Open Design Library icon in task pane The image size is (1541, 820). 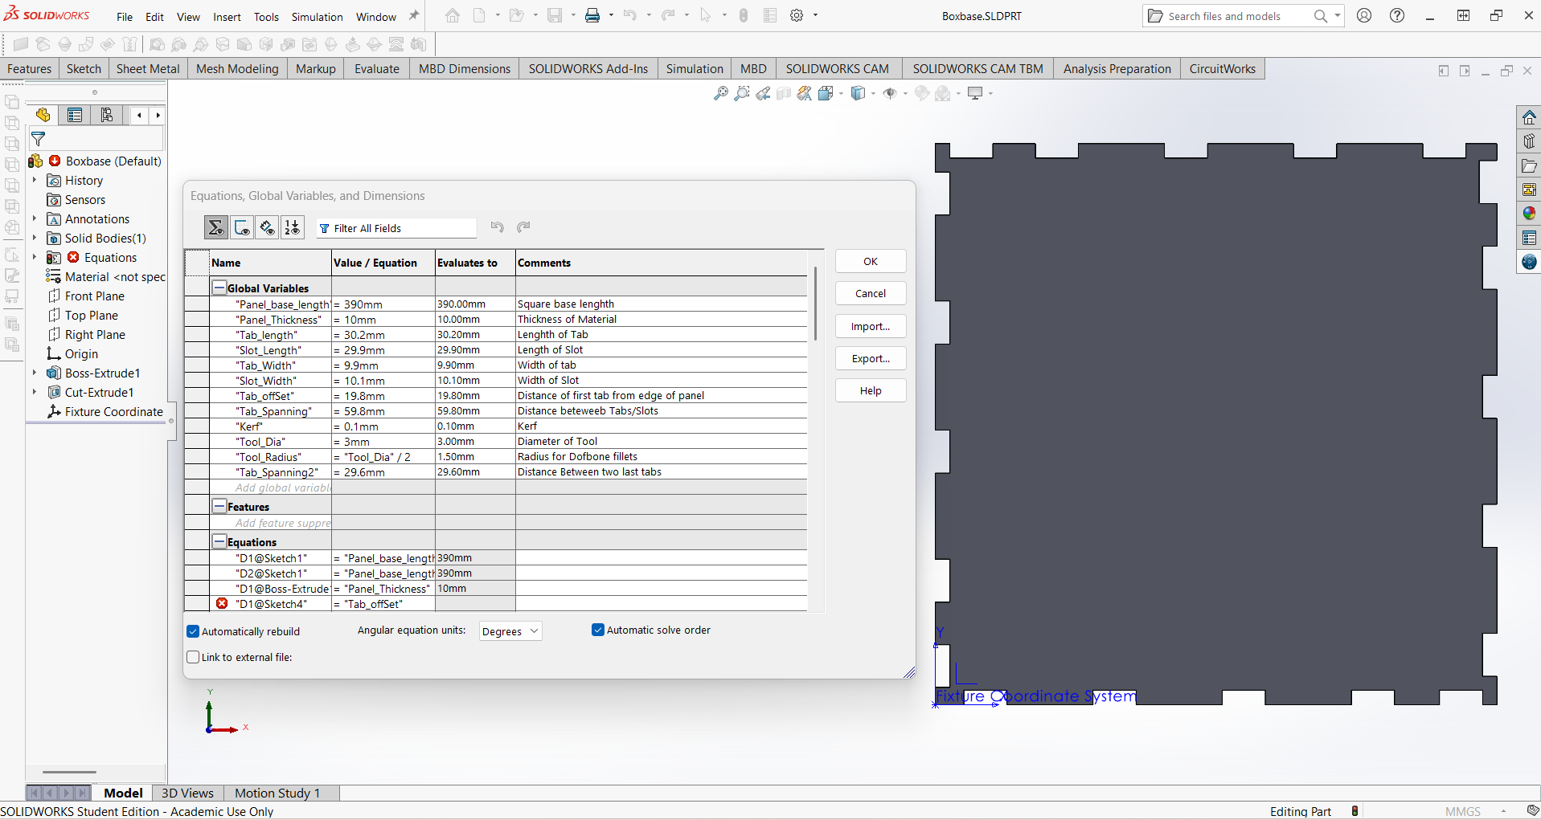[x=1529, y=141]
